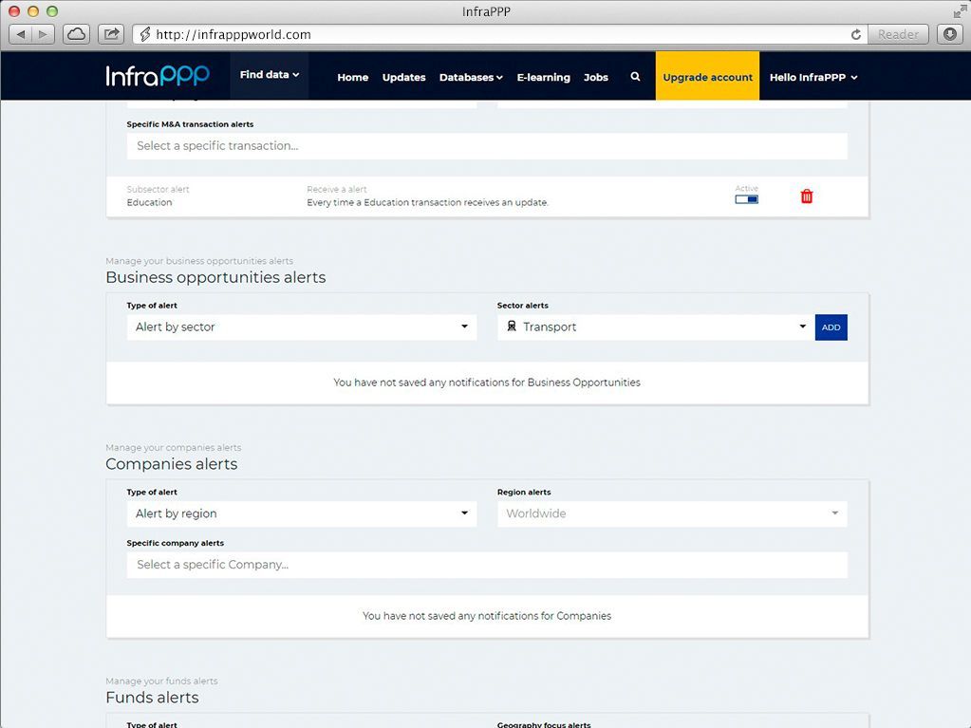Open Business opportunities Type of alert dropdown

point(301,327)
